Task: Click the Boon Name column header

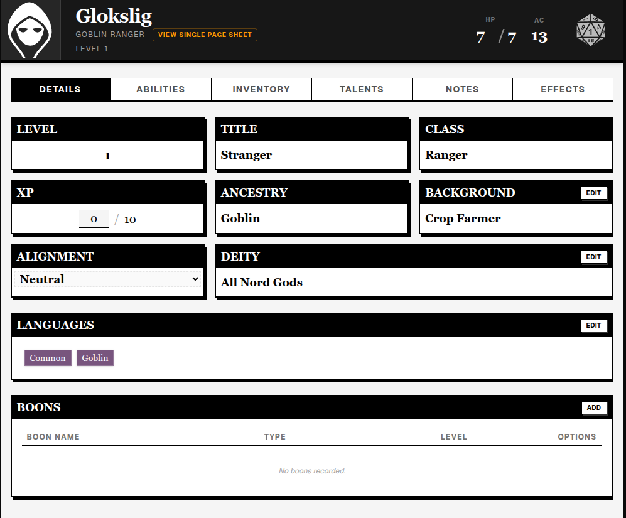Action: 53,437
